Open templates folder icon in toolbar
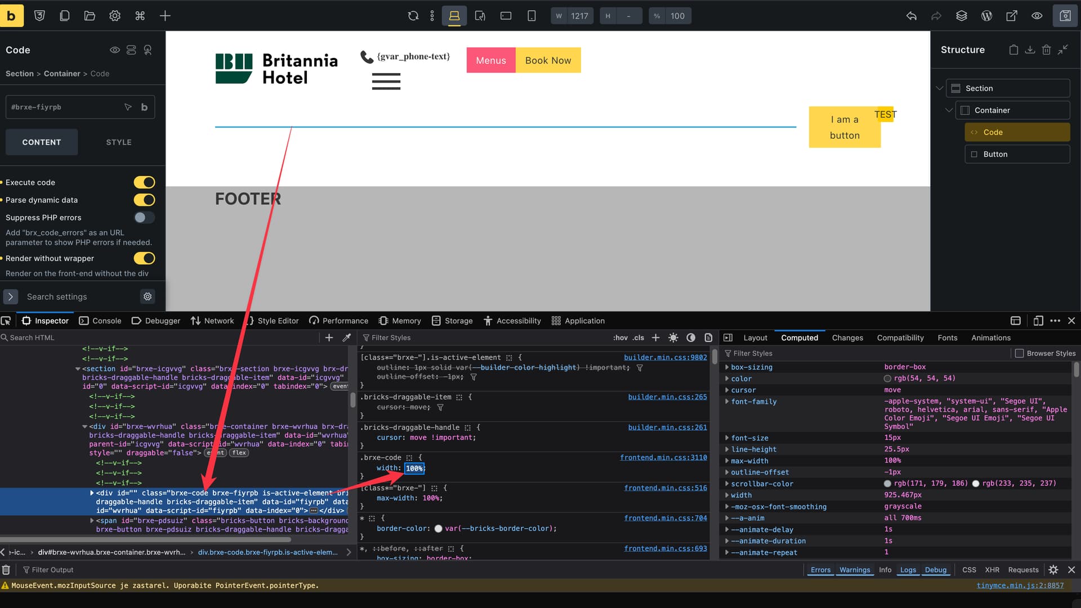This screenshot has height=608, width=1081. point(90,16)
